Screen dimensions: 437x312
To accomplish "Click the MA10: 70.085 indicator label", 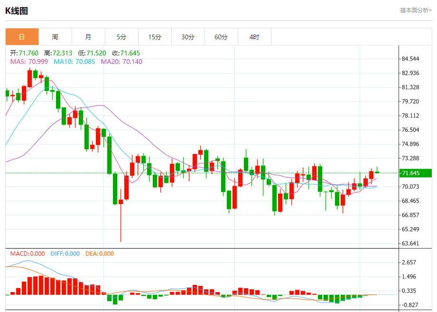I will 74,62.
